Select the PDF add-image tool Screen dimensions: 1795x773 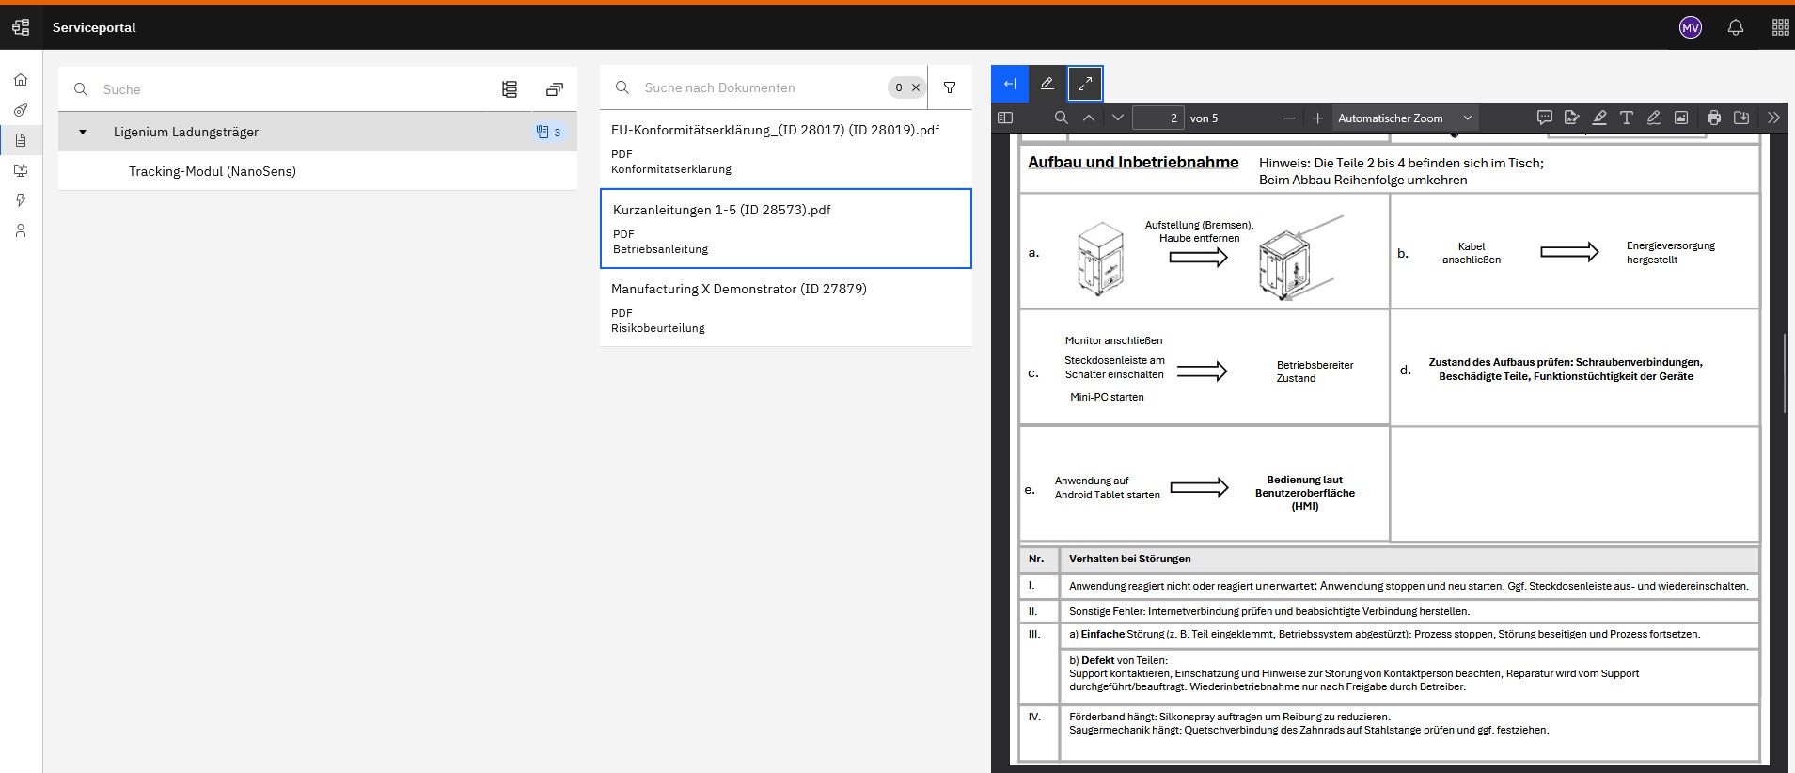pyautogui.click(x=1681, y=118)
